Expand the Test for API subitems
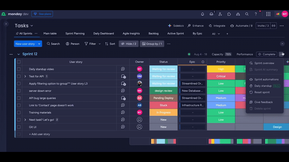This screenshot has width=289, height=162. [x=25, y=76]
